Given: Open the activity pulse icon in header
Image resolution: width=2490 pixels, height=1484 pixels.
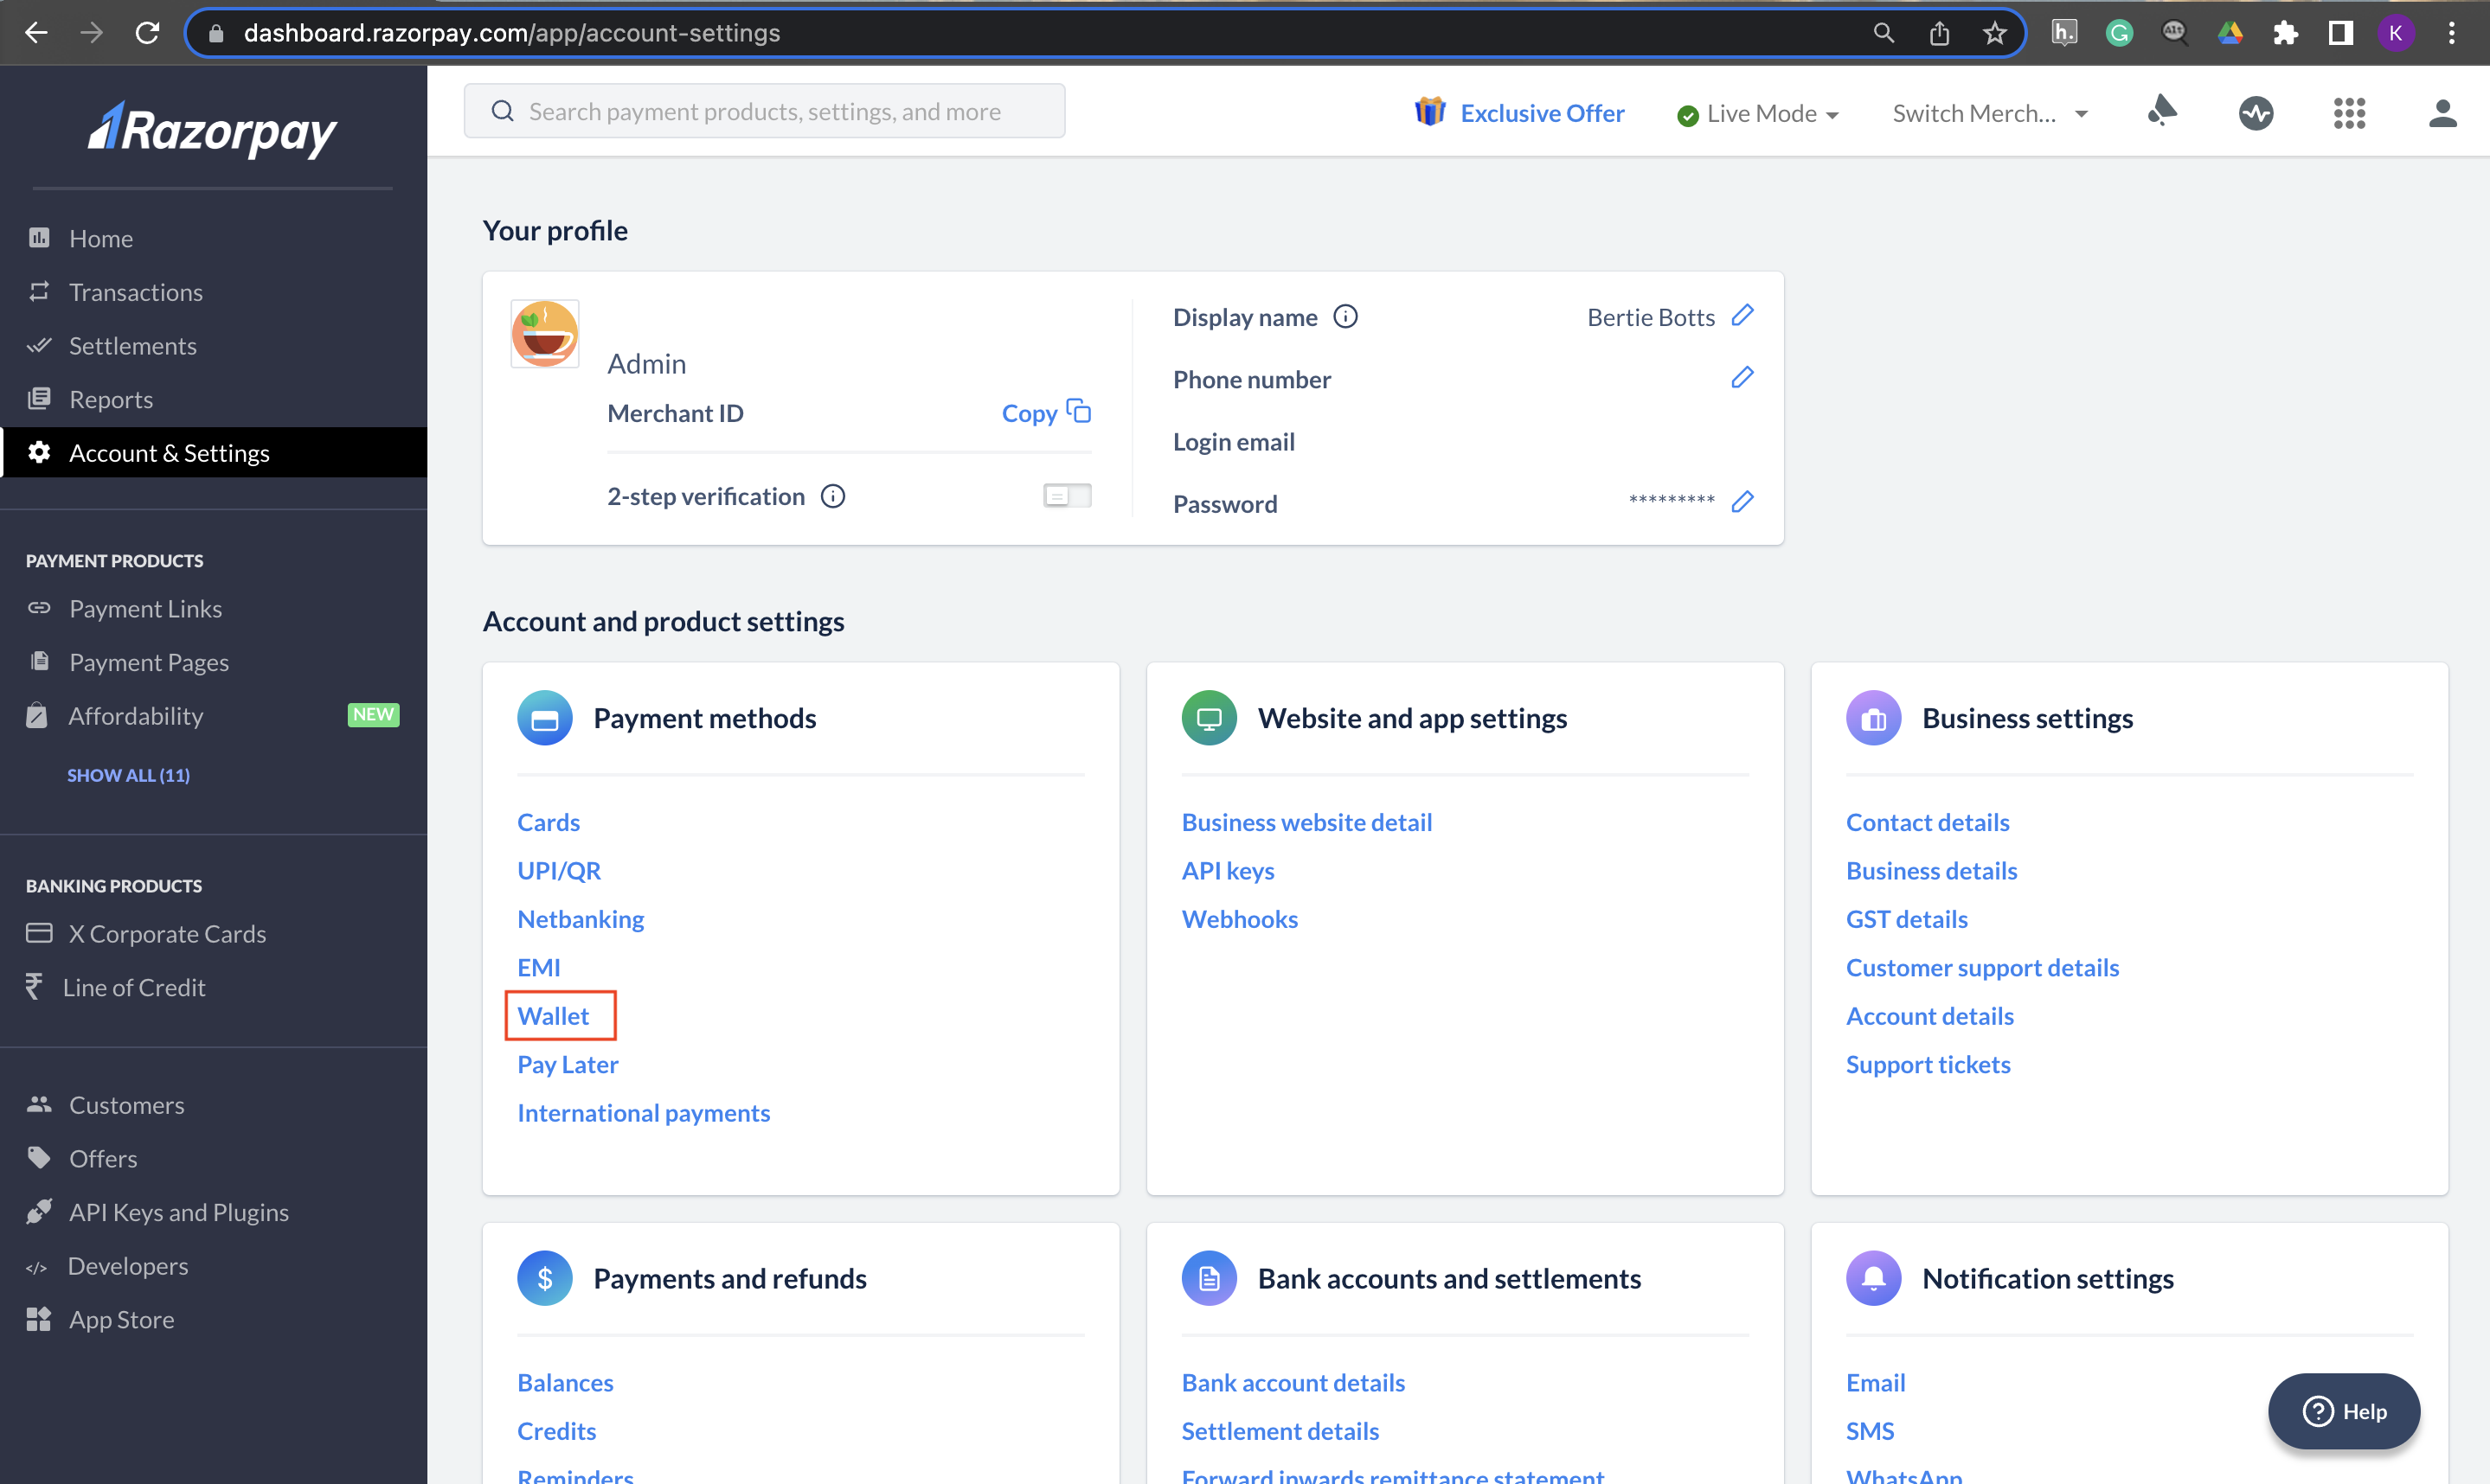Looking at the screenshot, I should click(x=2255, y=113).
